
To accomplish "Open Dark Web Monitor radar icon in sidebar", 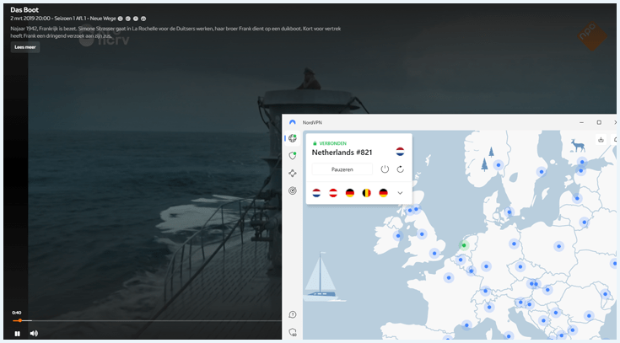I will [x=293, y=190].
